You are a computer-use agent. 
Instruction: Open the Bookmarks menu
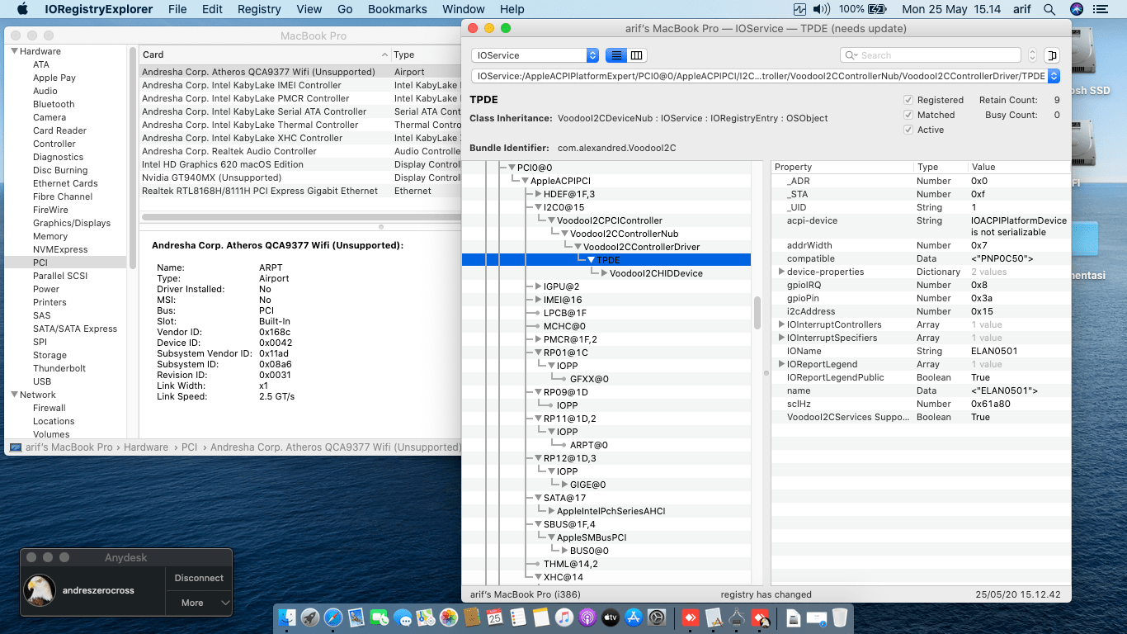point(398,9)
